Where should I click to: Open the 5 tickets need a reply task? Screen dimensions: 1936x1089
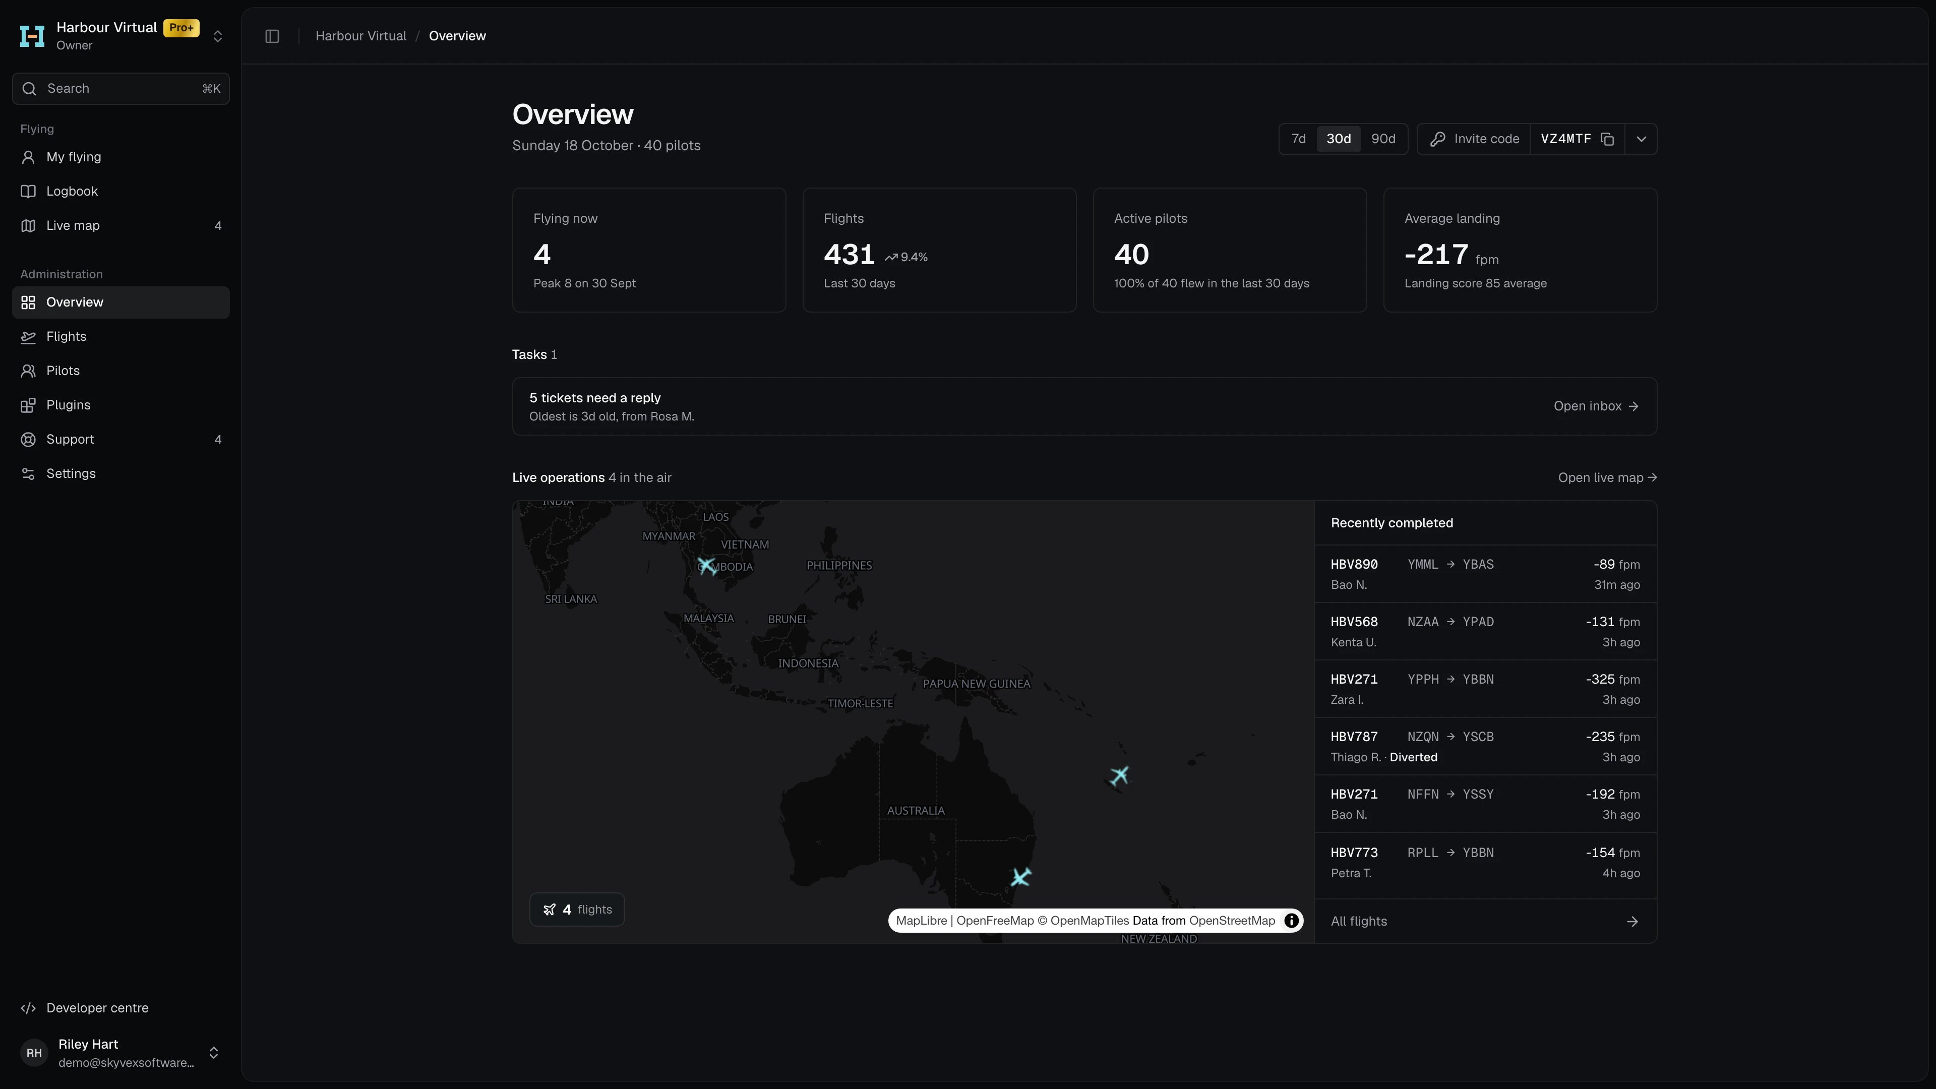coord(1084,406)
